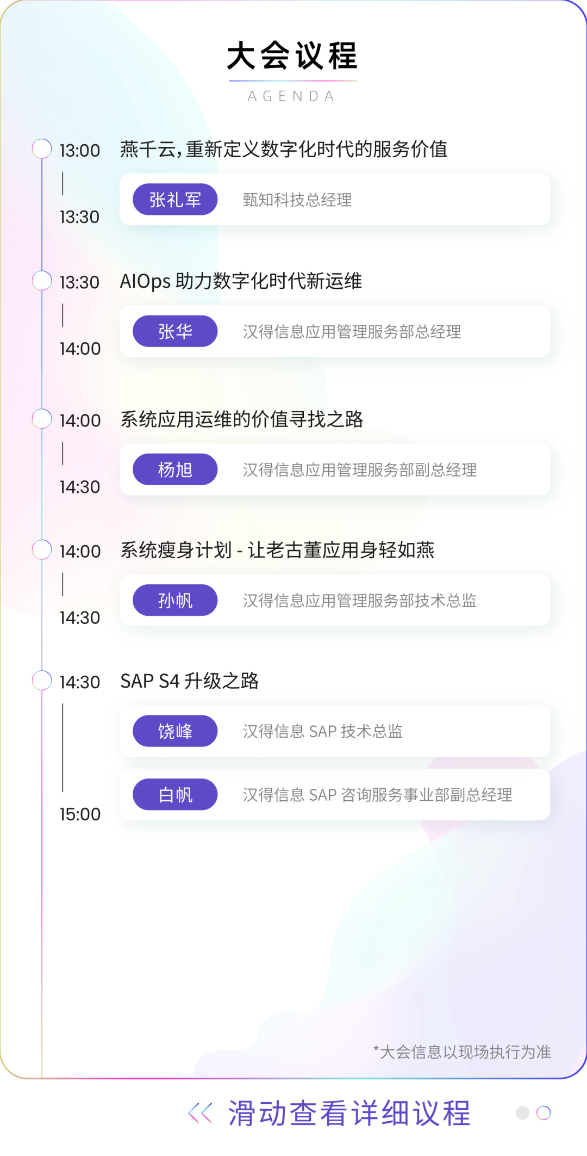Click the 汉得信息 SAP 技术总监 speaker card
The width and height of the screenshot is (587, 1156).
click(x=335, y=731)
